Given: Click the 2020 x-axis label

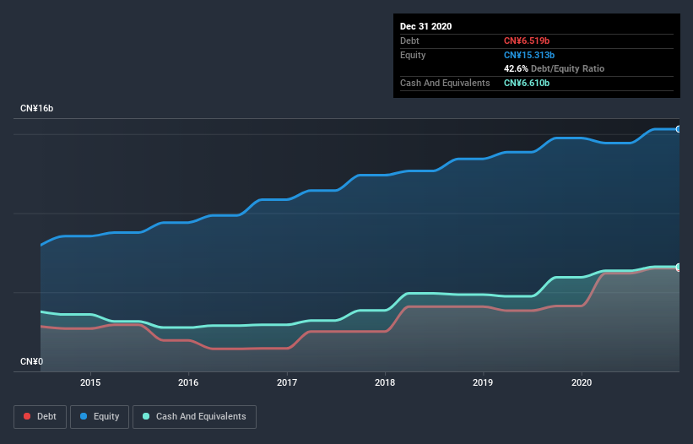Looking at the screenshot, I should click(x=582, y=382).
